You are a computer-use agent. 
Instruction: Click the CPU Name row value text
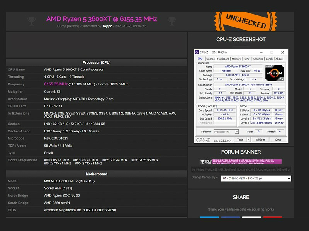[x=74, y=70]
